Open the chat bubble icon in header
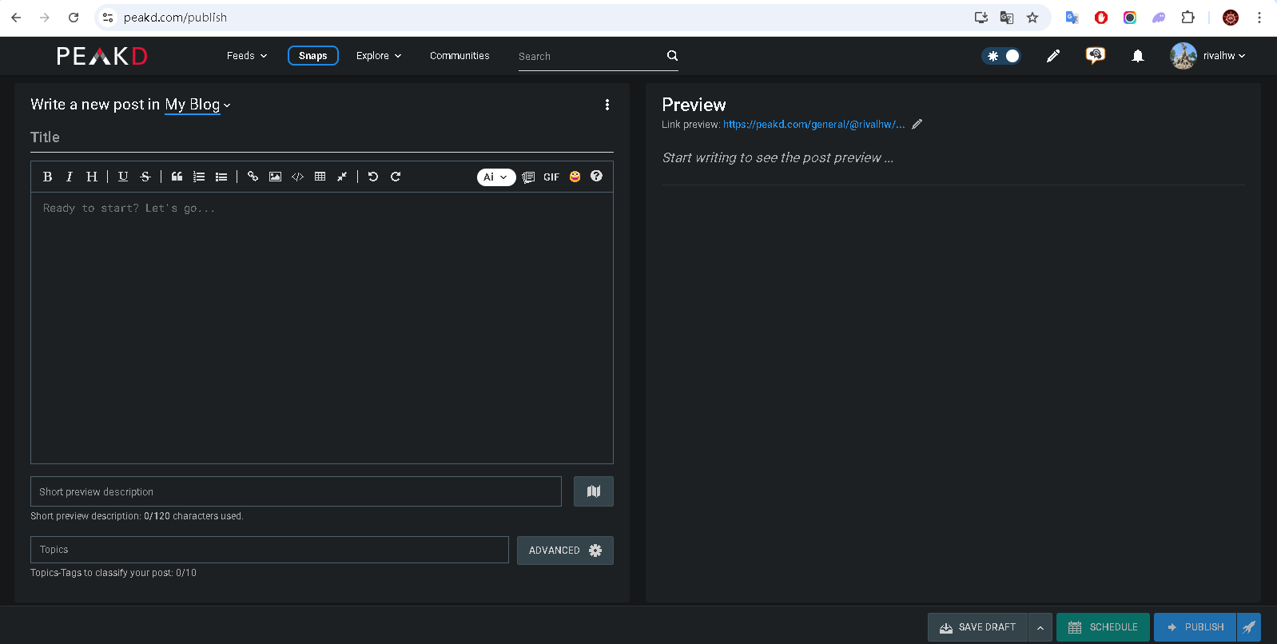The height and width of the screenshot is (644, 1277). [x=1096, y=55]
